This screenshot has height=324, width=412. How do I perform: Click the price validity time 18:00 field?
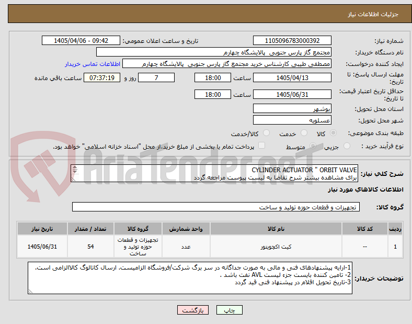(x=213, y=94)
